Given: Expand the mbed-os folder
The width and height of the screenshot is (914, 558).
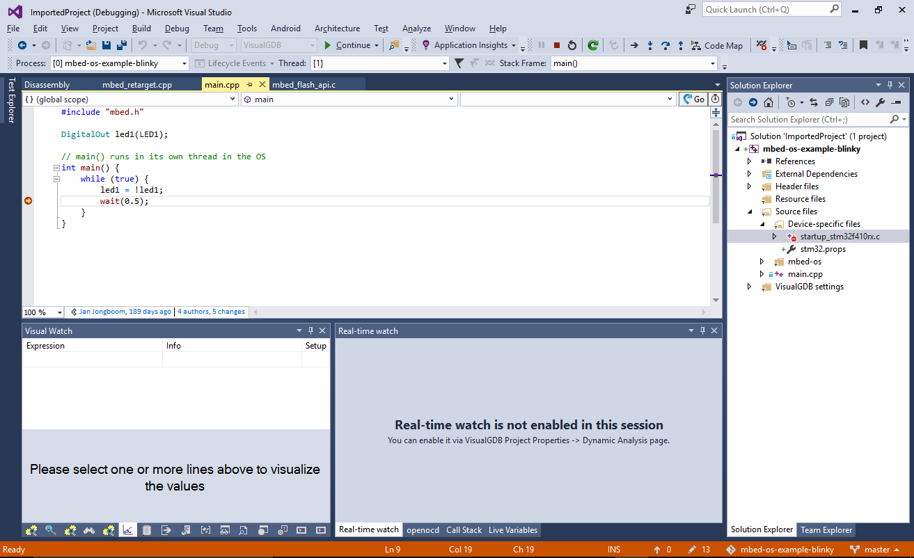Looking at the screenshot, I should [x=762, y=262].
